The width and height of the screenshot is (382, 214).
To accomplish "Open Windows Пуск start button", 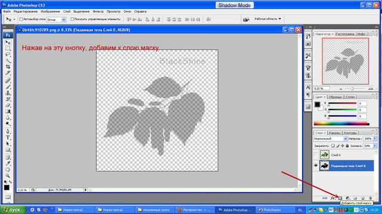I will pyautogui.click(x=13, y=210).
